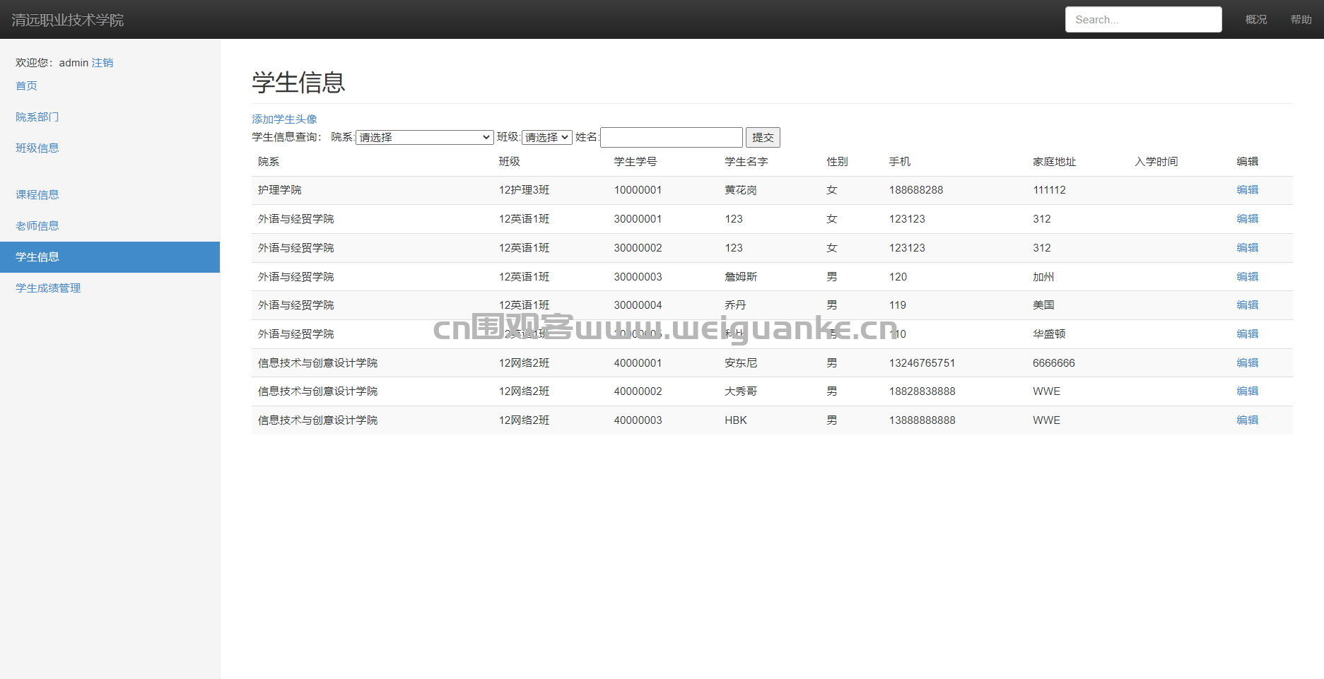Click the name 詹姆斯 cell

(x=741, y=276)
